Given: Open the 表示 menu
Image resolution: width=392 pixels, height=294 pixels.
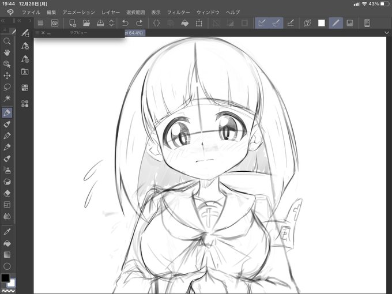Looking at the screenshot, I should click(x=156, y=12).
